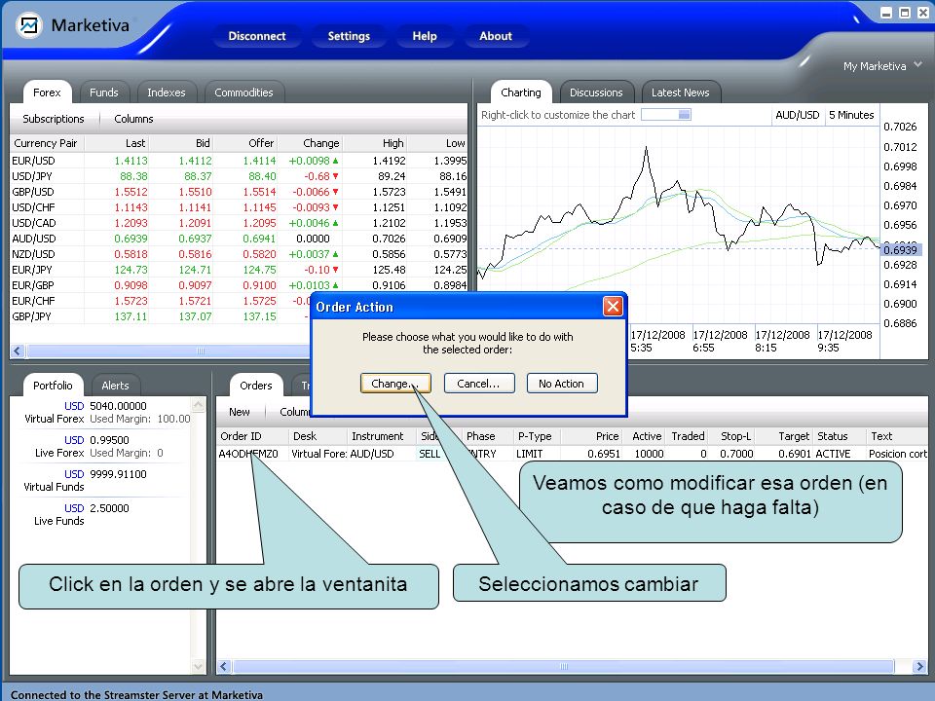Click the left arrow of Forex scrollbar

[x=18, y=351]
